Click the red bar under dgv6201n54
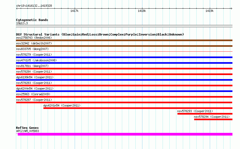This screenshot has height=149, width=240. click(138, 108)
